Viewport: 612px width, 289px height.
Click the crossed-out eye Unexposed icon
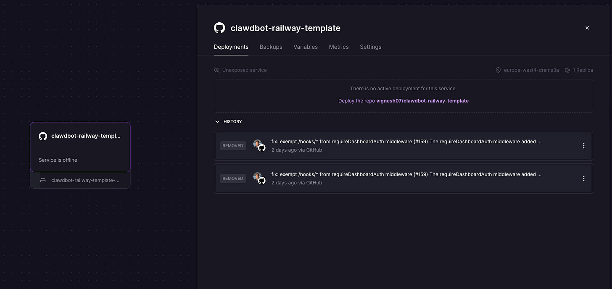pos(217,70)
